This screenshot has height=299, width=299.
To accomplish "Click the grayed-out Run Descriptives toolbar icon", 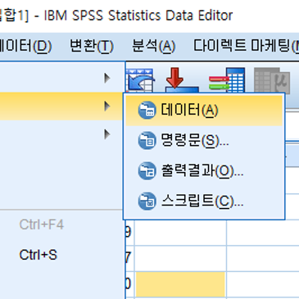I will coord(272,80).
